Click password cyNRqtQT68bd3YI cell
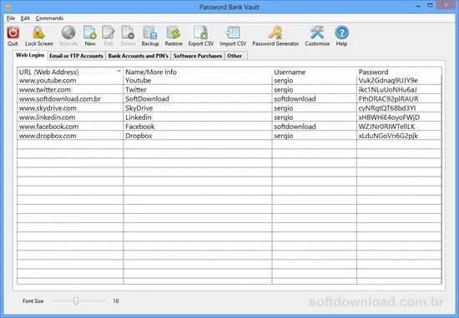The height and width of the screenshot is (318, 459). 399,108
